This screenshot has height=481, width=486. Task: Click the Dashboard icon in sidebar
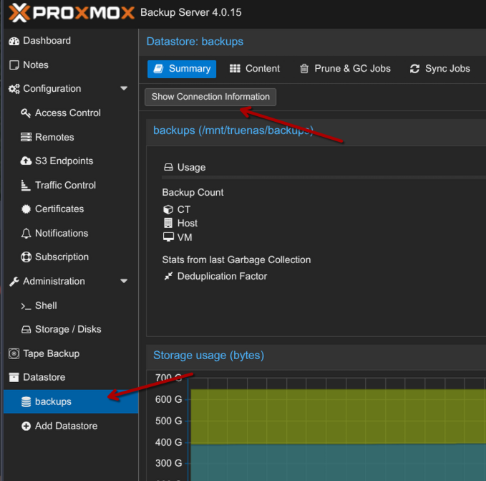pos(14,41)
